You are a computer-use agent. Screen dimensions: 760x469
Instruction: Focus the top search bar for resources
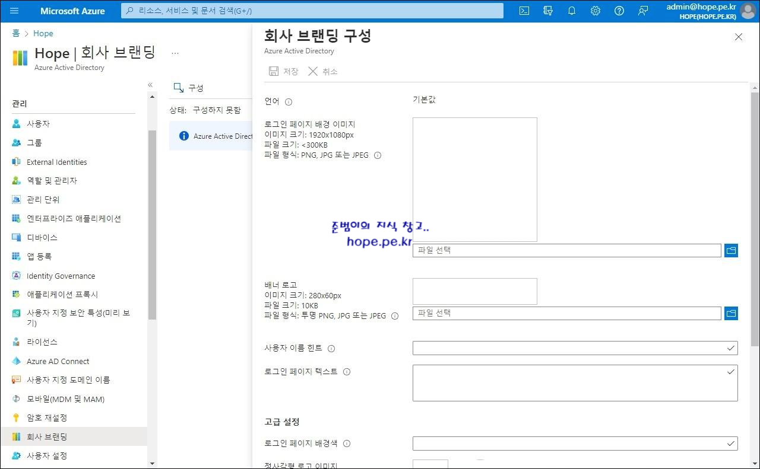[x=312, y=11]
